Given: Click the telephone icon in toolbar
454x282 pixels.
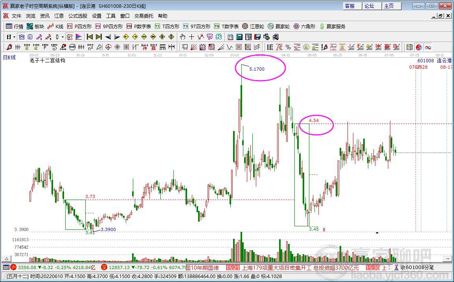Looking at the screenshot, I should pos(21,37).
